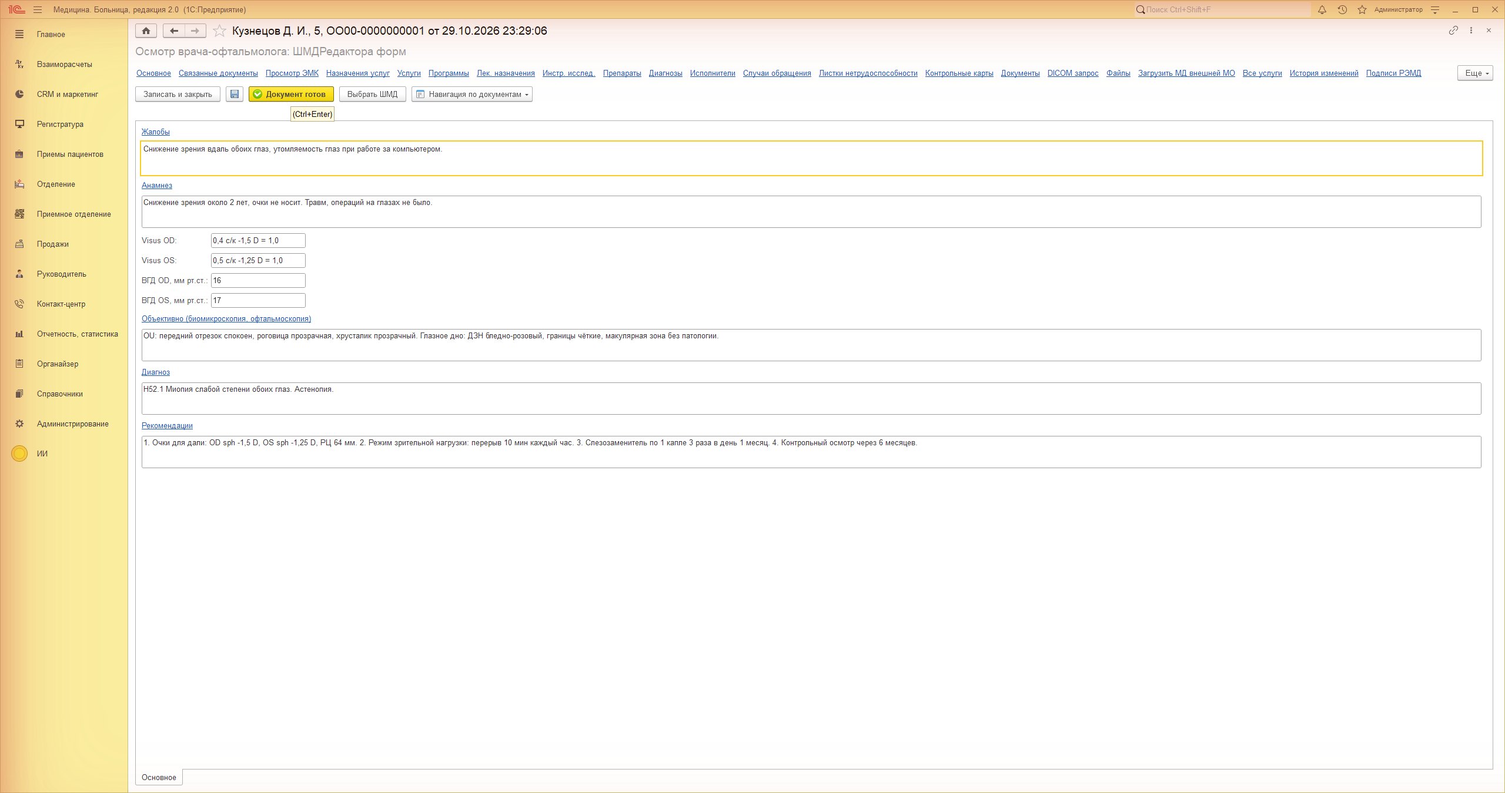
Task: Open the hamburger main menu in the title bar
Action: tap(38, 10)
